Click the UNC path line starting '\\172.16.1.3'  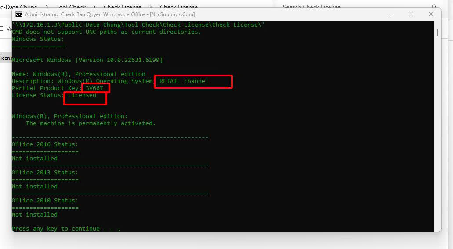[138, 25]
